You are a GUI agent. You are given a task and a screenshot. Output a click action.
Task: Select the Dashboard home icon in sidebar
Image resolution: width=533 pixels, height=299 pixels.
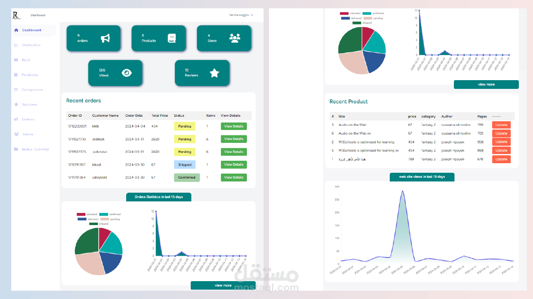(x=16, y=30)
